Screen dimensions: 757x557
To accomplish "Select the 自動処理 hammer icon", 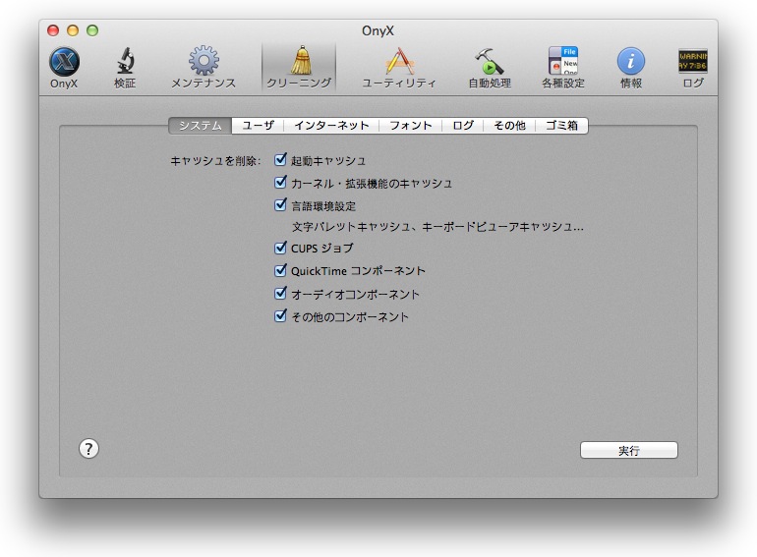I will pos(489,63).
